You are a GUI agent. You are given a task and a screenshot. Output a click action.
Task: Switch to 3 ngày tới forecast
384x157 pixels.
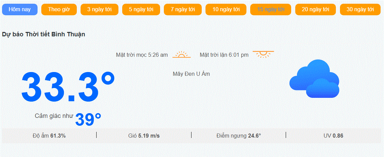(x=99, y=10)
